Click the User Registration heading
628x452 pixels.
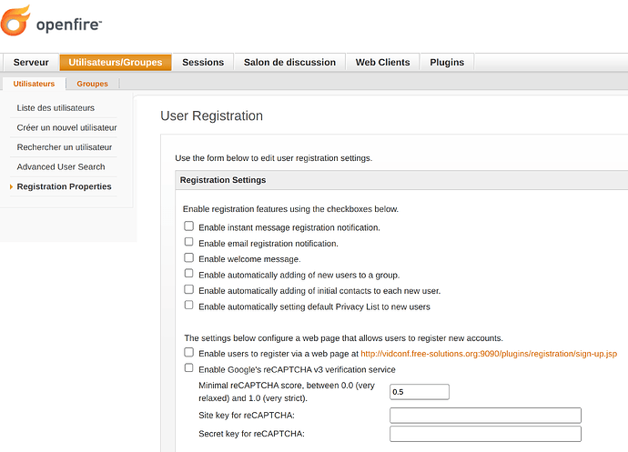click(x=211, y=116)
